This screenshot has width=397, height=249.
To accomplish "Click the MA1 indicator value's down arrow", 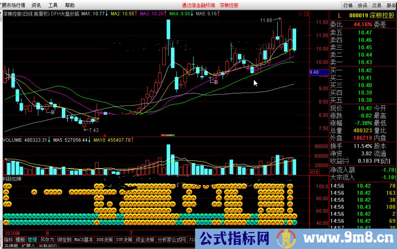I will tap(107, 14).
